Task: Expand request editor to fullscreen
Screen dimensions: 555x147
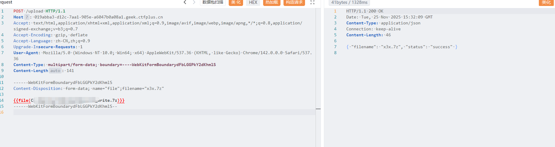Action: tap(312, 2)
